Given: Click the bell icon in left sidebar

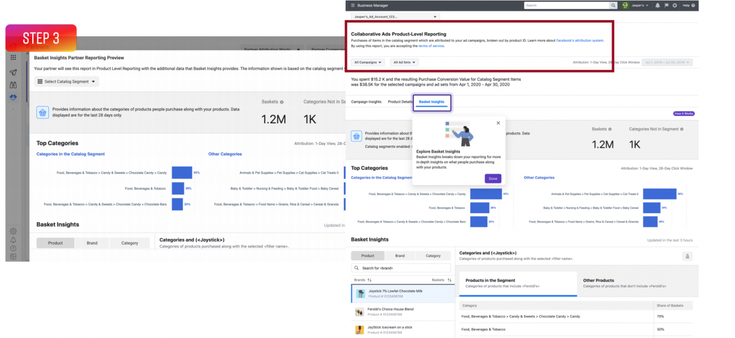Looking at the screenshot, I should point(13,240).
